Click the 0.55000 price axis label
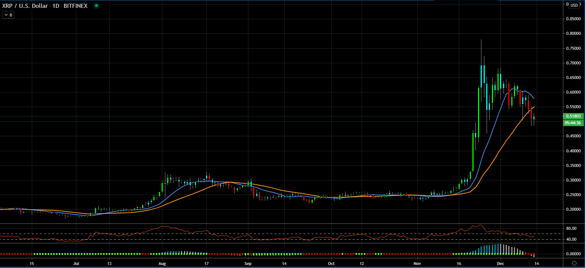Viewport: 585px width, 268px height. 574,107
